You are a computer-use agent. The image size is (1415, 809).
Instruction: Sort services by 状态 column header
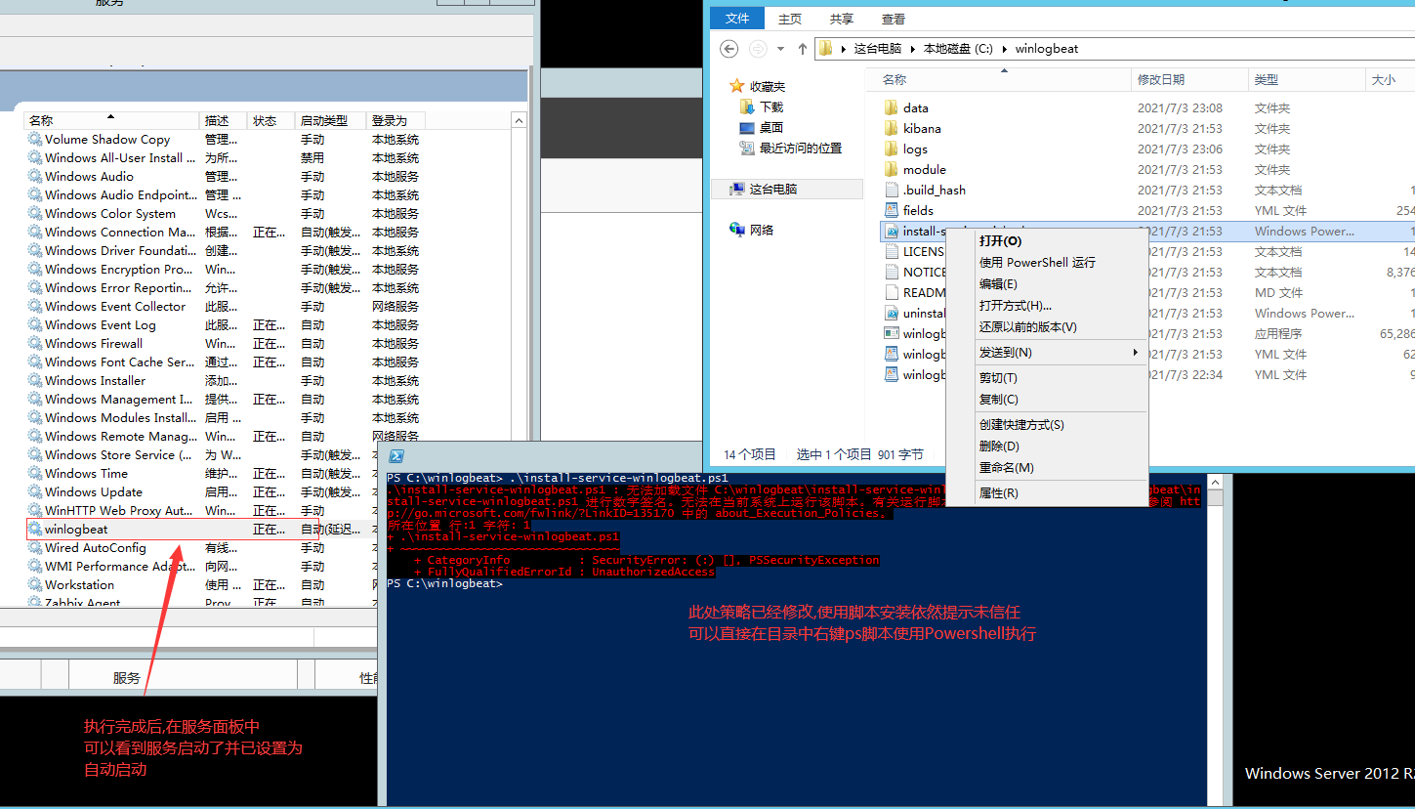(x=271, y=120)
